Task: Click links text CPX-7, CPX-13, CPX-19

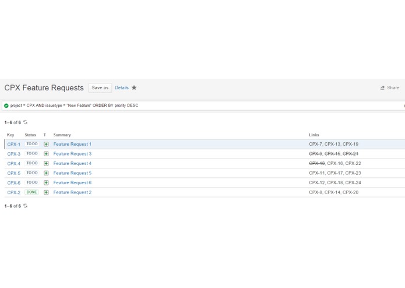Action: [x=333, y=144]
